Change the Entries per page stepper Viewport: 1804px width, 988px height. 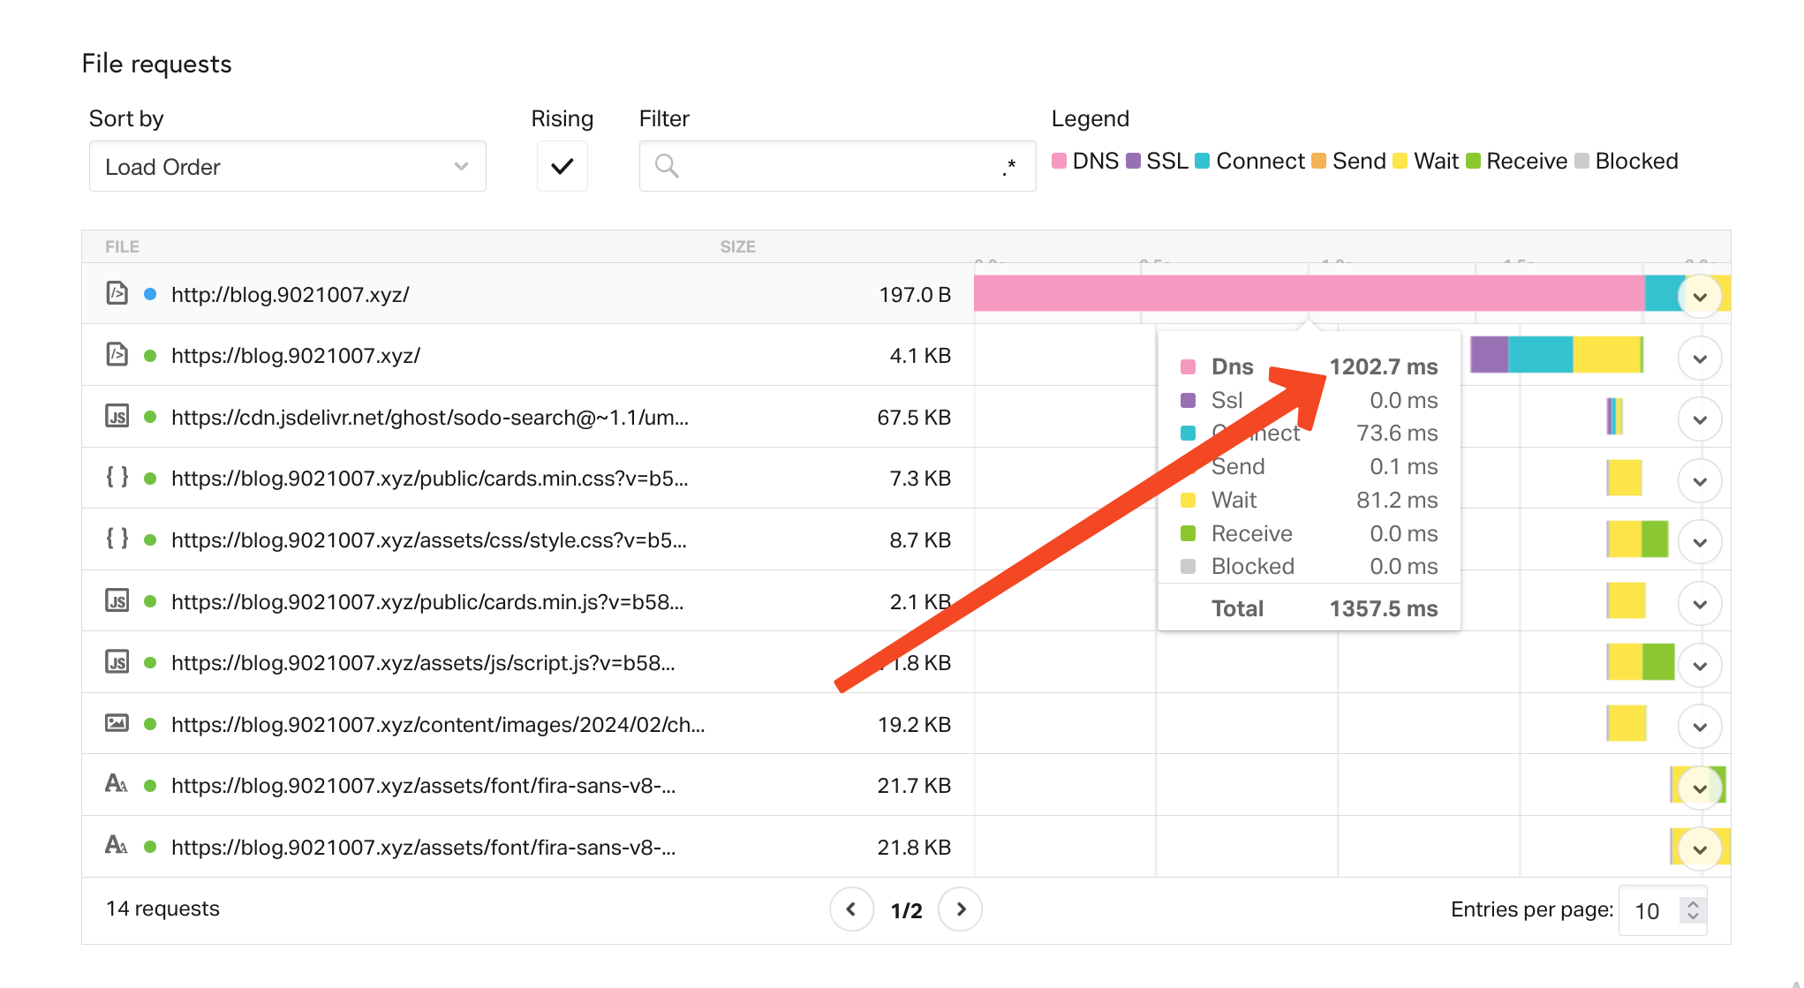pos(1692,910)
